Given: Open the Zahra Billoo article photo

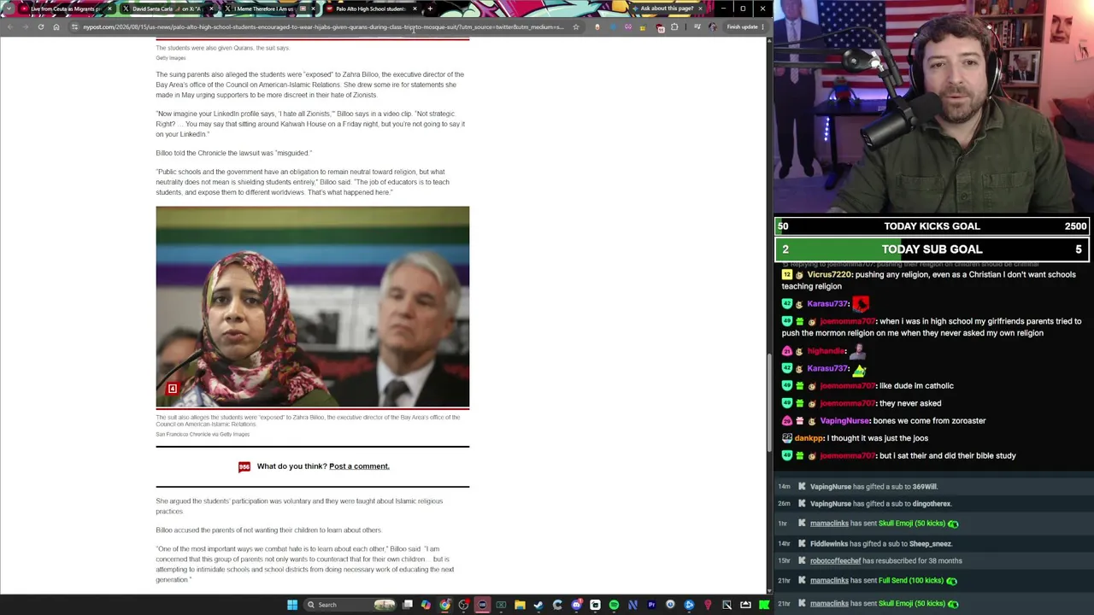Looking at the screenshot, I should pos(313,307).
